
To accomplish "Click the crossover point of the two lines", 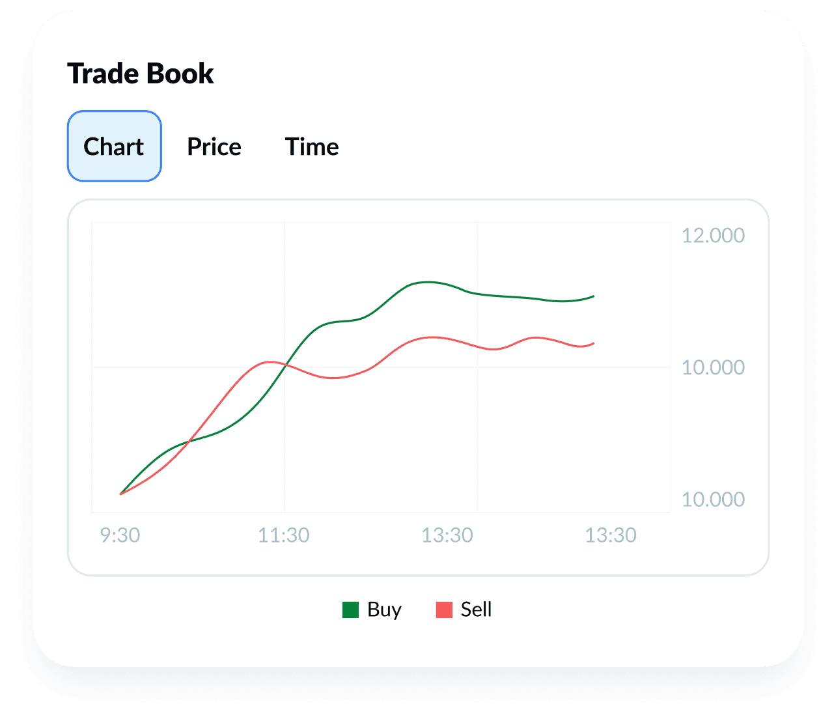I will click(286, 366).
